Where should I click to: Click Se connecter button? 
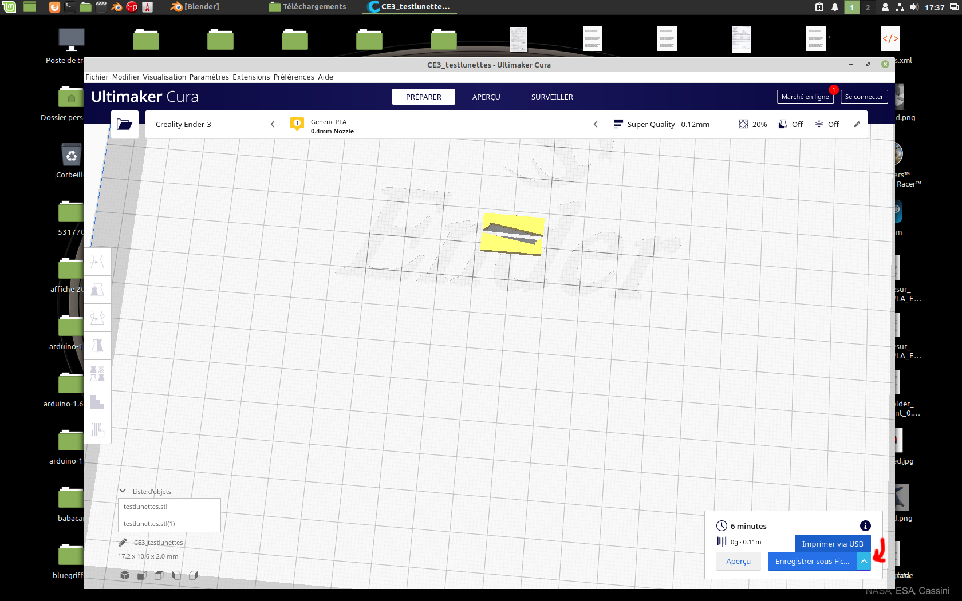[x=864, y=97]
